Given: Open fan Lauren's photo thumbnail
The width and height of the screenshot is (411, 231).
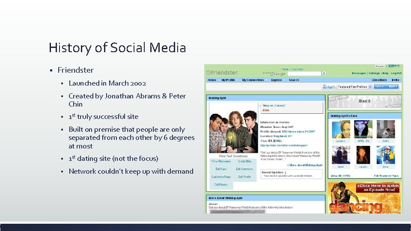Looking at the screenshot, I should click(x=363, y=155).
